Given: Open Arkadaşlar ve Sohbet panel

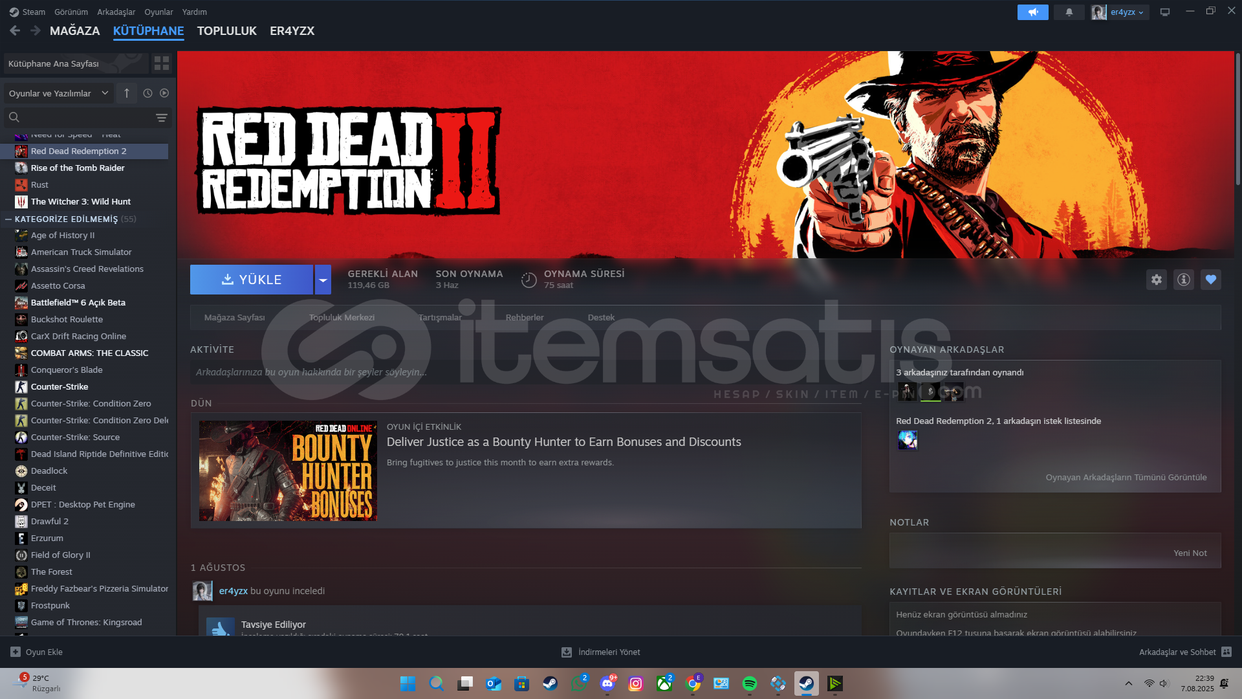Looking at the screenshot, I should tap(1185, 652).
